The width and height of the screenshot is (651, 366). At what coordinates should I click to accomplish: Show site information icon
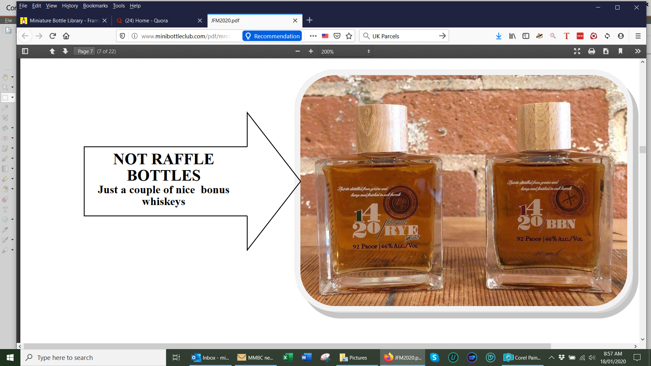coord(135,36)
